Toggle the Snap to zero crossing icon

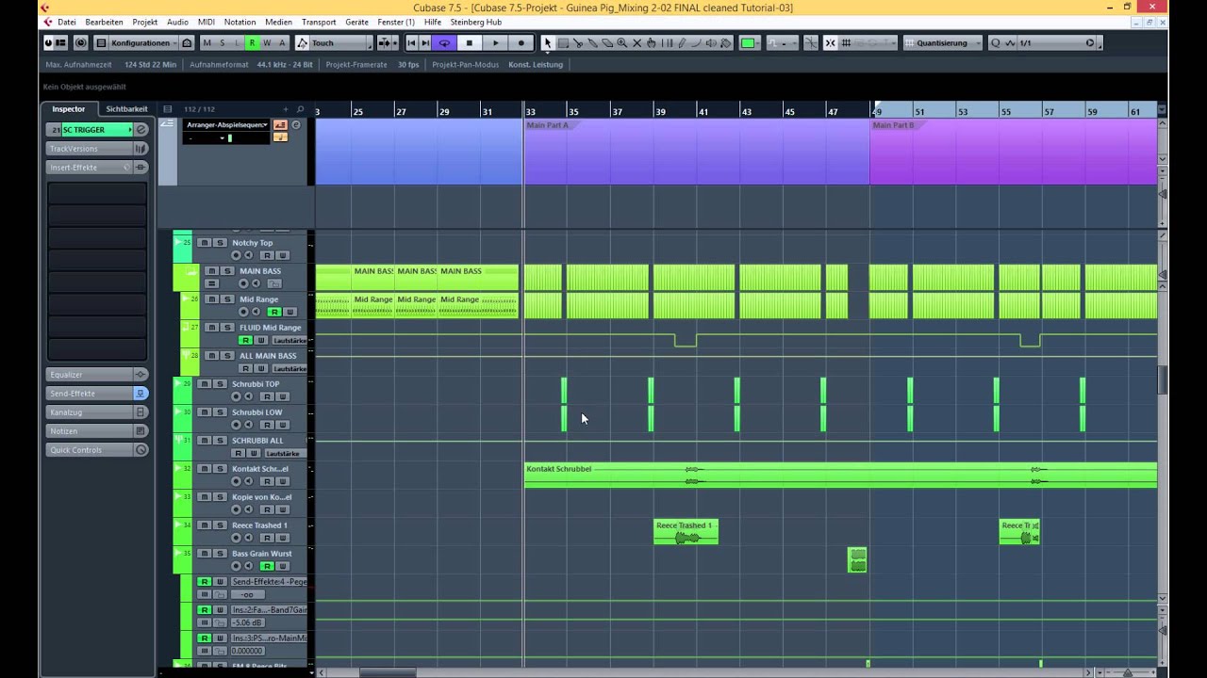pos(811,43)
